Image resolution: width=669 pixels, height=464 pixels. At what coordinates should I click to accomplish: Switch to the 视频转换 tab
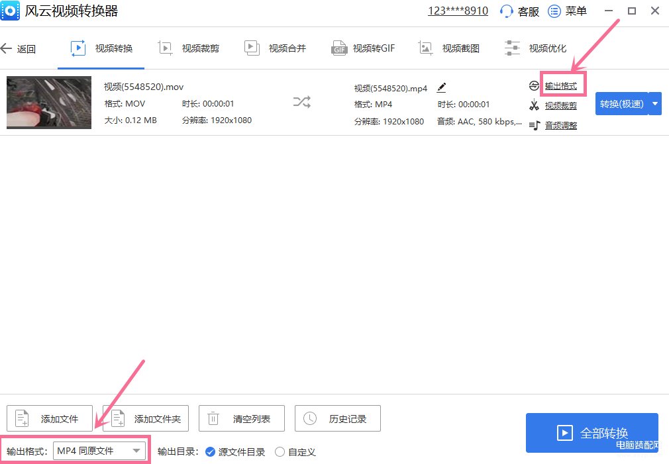point(101,48)
